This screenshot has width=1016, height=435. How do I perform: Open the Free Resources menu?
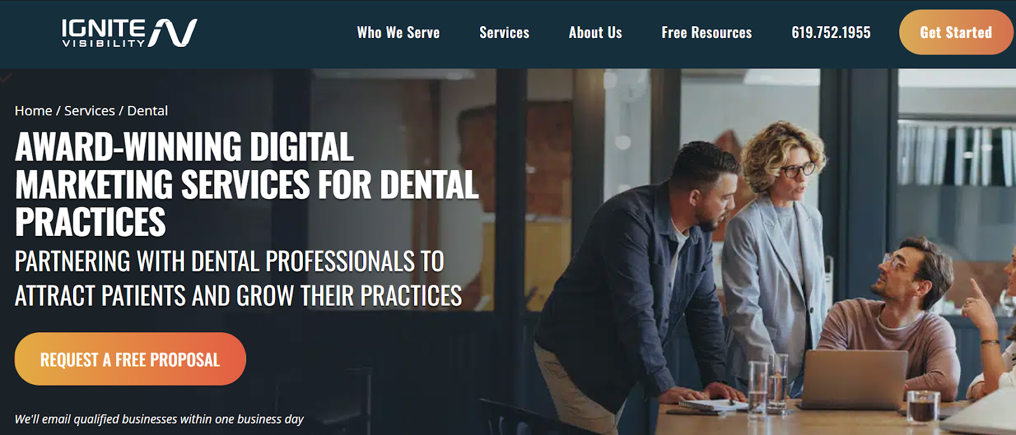click(x=706, y=33)
